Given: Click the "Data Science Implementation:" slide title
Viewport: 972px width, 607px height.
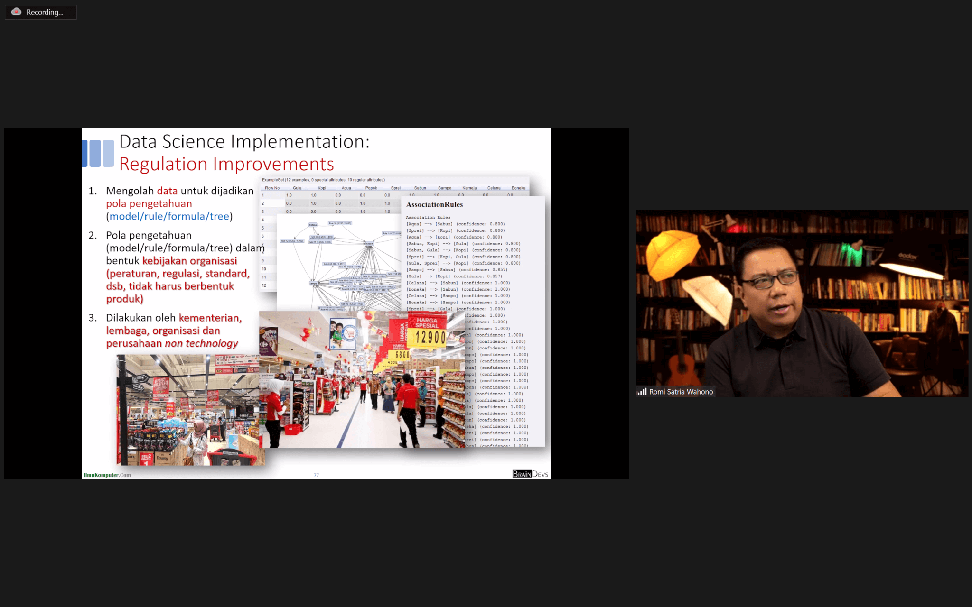Looking at the screenshot, I should (244, 142).
